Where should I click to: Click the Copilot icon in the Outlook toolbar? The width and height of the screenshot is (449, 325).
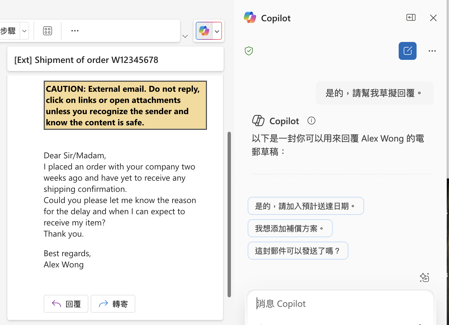coord(204,31)
